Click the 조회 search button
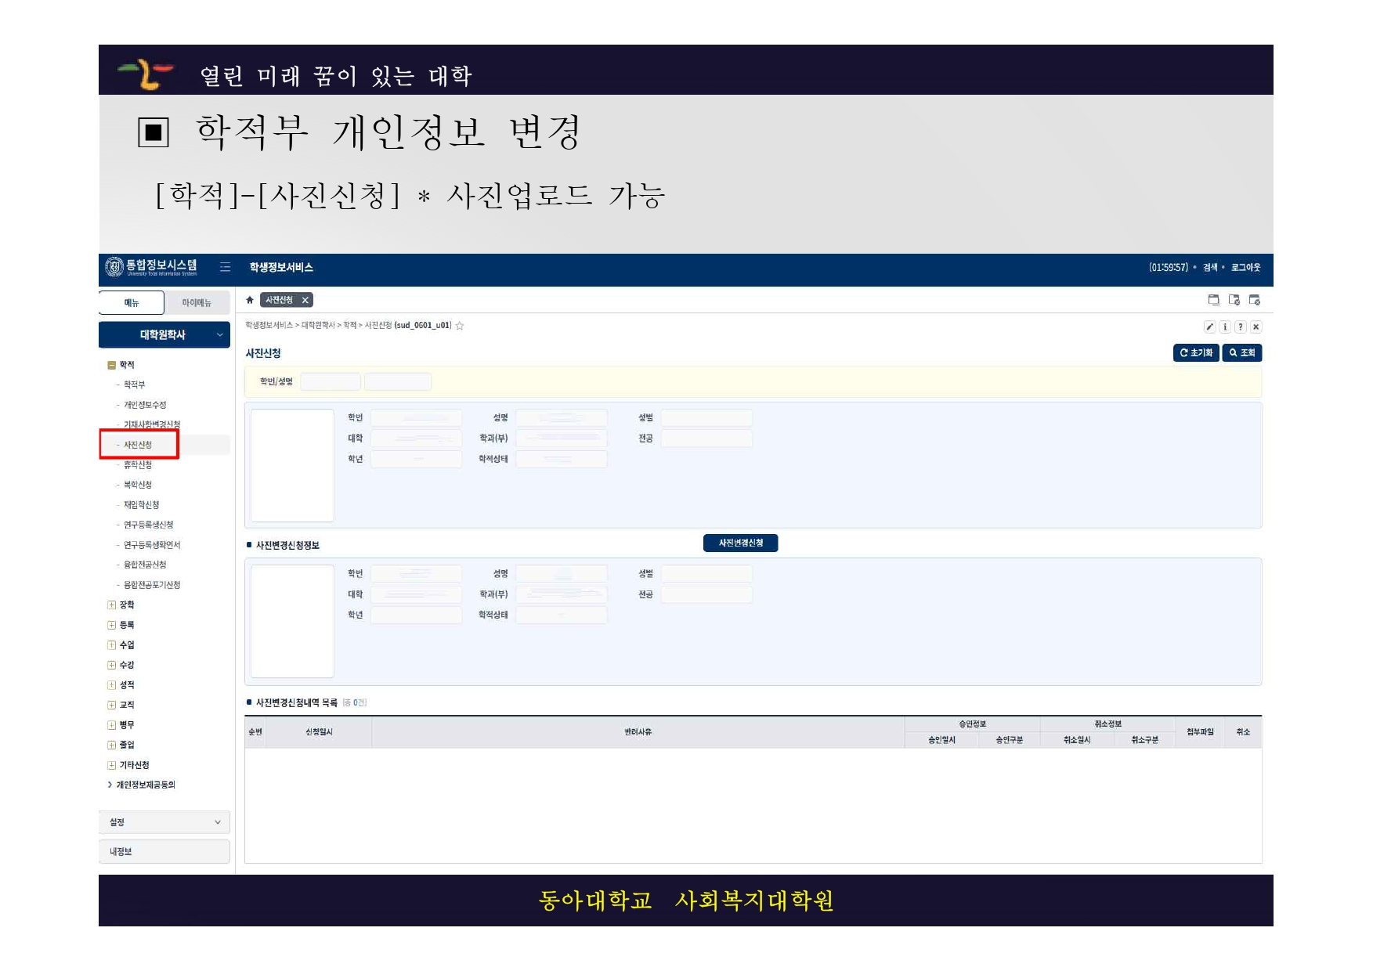The width and height of the screenshot is (1373, 971). (1242, 353)
